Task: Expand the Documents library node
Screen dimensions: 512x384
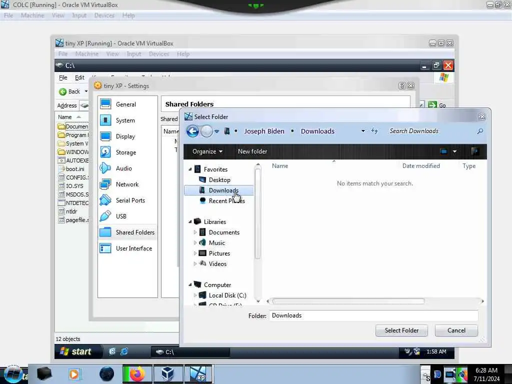Action: pyautogui.click(x=195, y=232)
